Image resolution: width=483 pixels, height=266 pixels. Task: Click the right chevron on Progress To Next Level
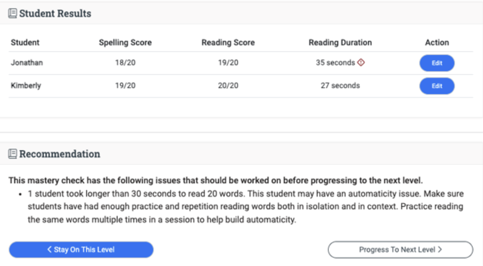click(440, 249)
